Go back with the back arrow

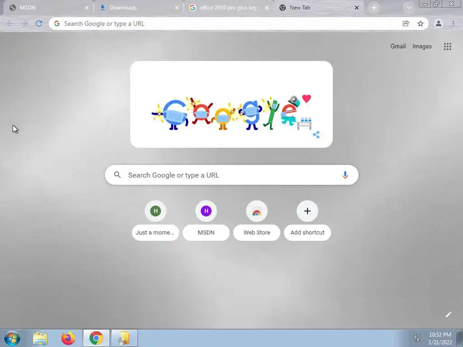pyautogui.click(x=10, y=23)
